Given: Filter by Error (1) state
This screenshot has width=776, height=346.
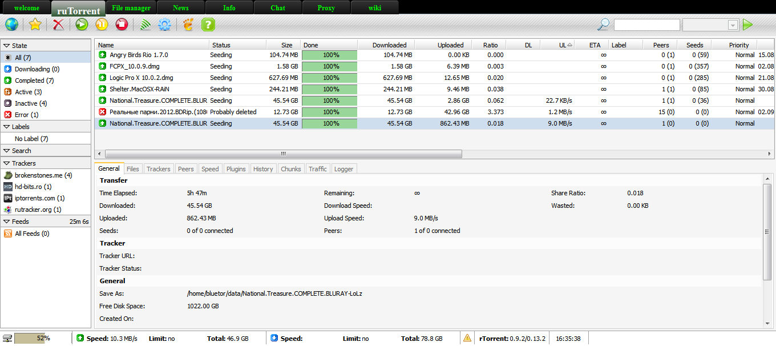Looking at the screenshot, I should [x=46, y=115].
